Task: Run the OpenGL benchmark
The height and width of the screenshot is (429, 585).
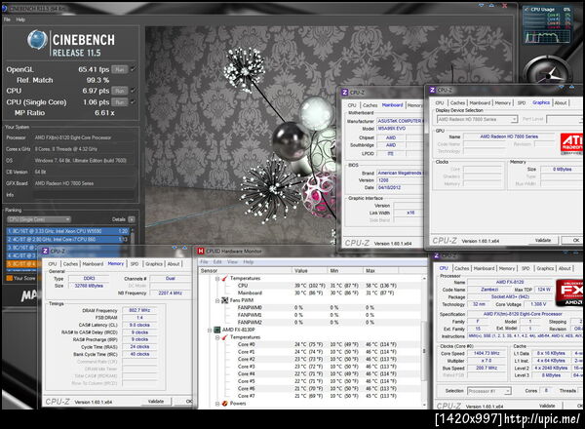Action: pos(119,69)
